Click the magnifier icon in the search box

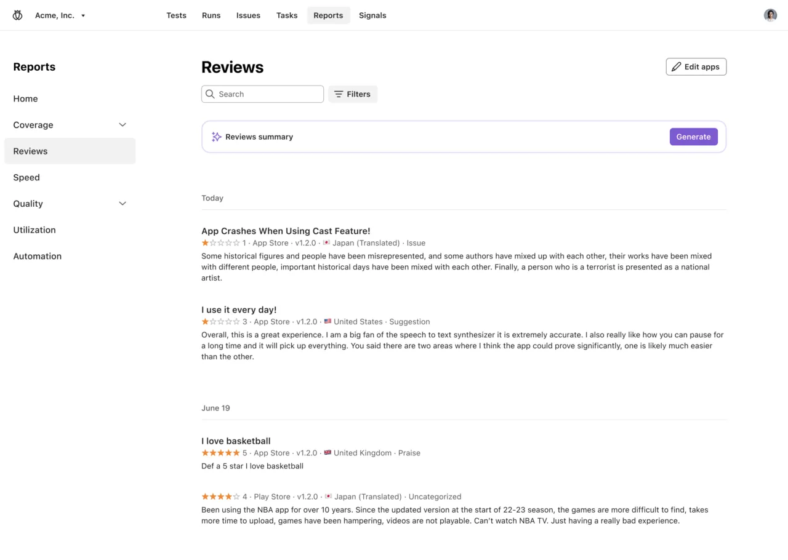[210, 94]
